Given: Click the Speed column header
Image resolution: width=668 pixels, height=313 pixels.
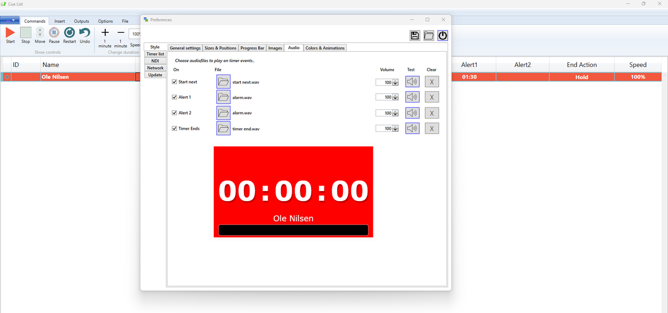Looking at the screenshot, I should (x=638, y=65).
